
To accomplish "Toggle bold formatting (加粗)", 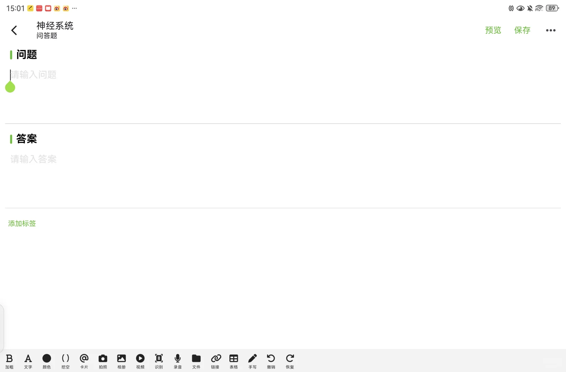I will pos(9,361).
